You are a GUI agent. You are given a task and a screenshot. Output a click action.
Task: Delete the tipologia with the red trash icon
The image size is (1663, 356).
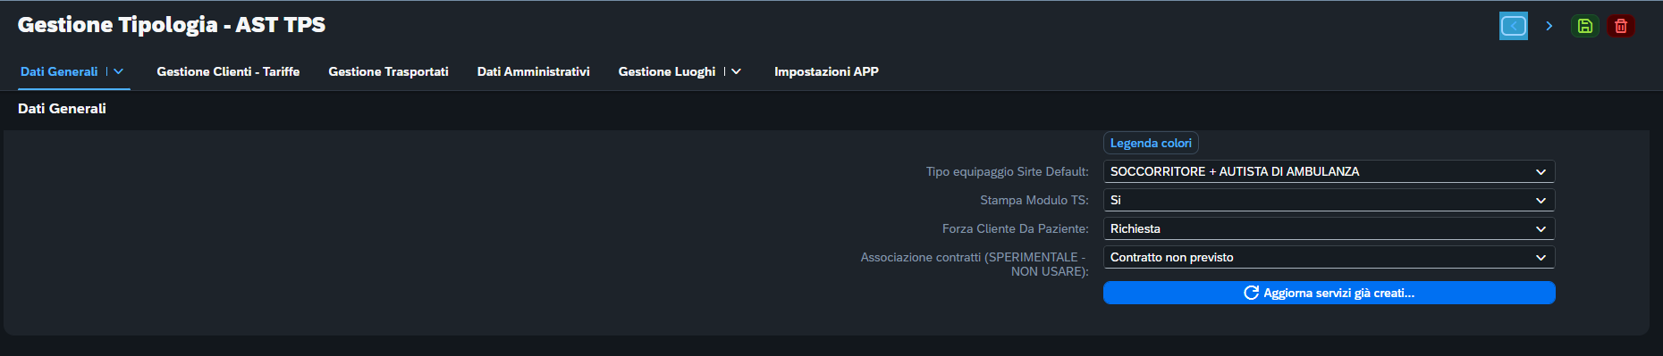tap(1621, 26)
